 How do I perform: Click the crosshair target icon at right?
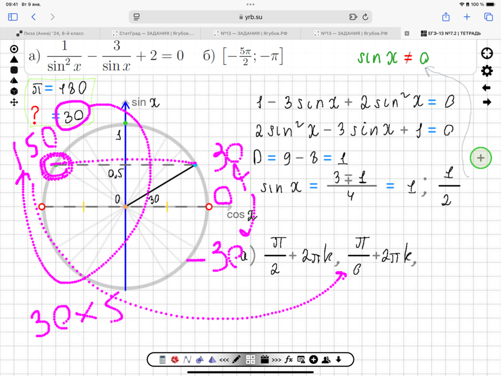[486, 54]
